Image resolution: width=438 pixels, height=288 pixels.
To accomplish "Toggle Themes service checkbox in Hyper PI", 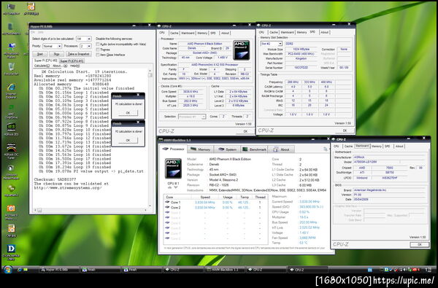I will tap(98, 50).
